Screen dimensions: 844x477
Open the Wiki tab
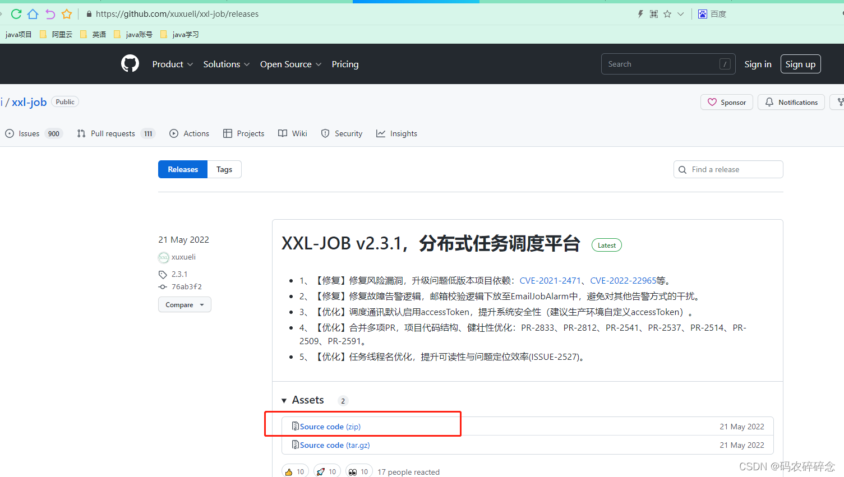point(293,133)
